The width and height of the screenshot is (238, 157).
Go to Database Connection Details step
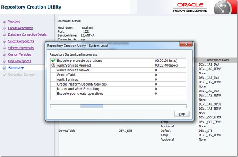[x=27, y=34]
